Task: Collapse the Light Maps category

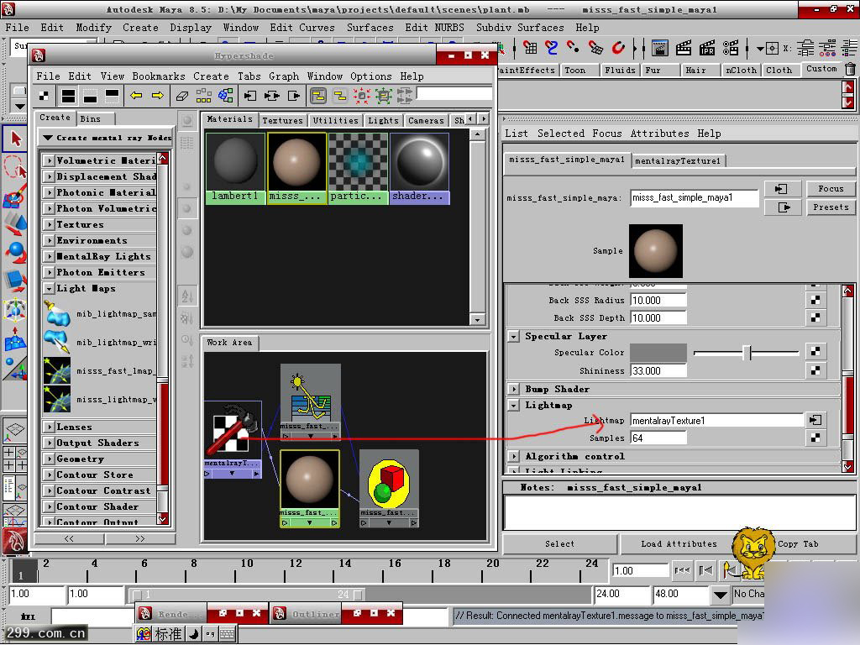Action: 50,288
